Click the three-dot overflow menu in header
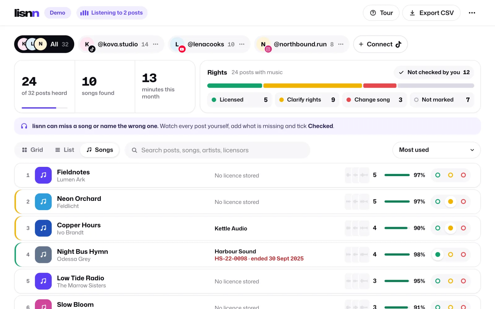The height and width of the screenshot is (309, 495). tap(472, 13)
